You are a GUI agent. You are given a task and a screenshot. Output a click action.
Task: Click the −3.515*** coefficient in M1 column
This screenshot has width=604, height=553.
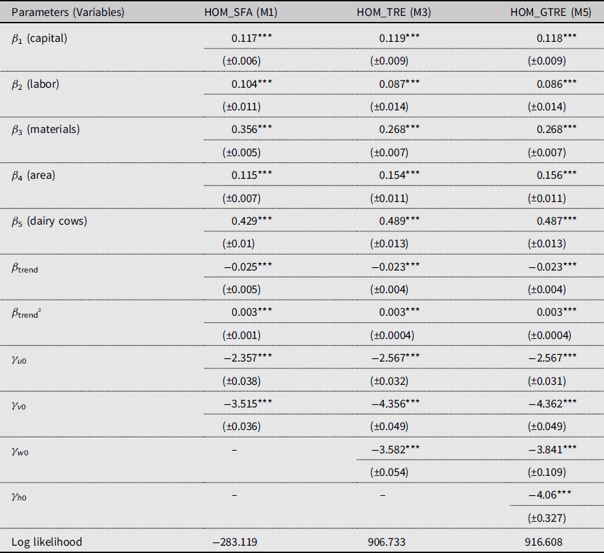[x=248, y=403]
